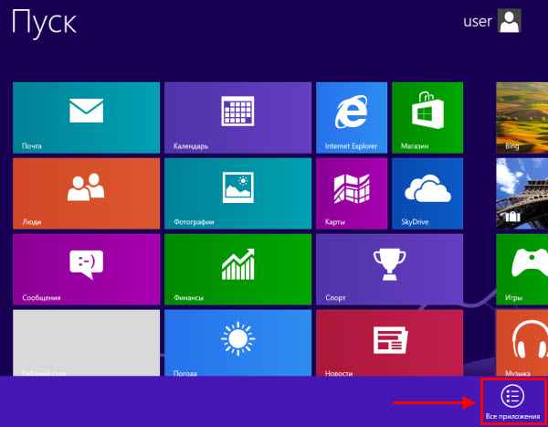The height and width of the screenshot is (427, 548).
Task: Launch the Финансы finance tile
Action: click(x=237, y=268)
